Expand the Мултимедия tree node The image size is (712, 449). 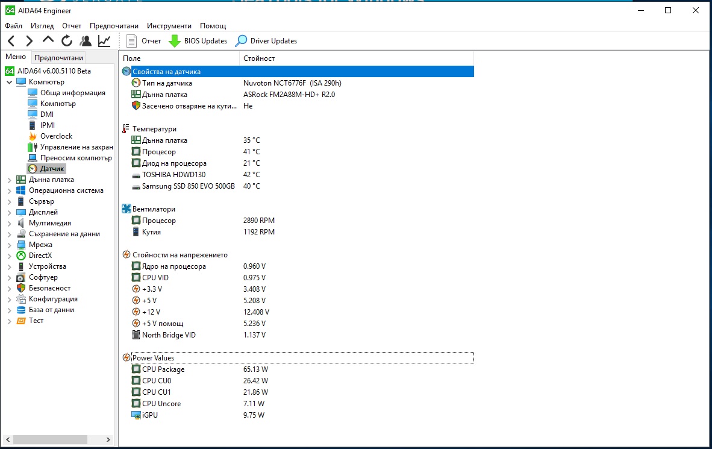(x=9, y=224)
